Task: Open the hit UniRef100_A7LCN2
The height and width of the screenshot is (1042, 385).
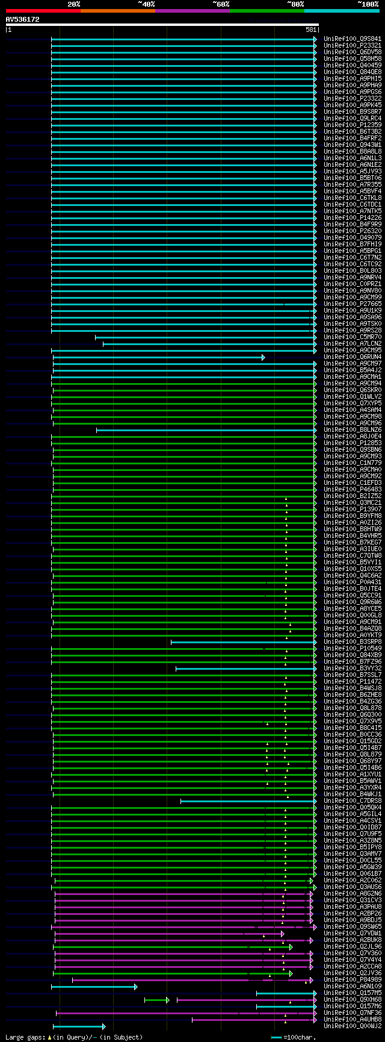Action: [x=353, y=343]
